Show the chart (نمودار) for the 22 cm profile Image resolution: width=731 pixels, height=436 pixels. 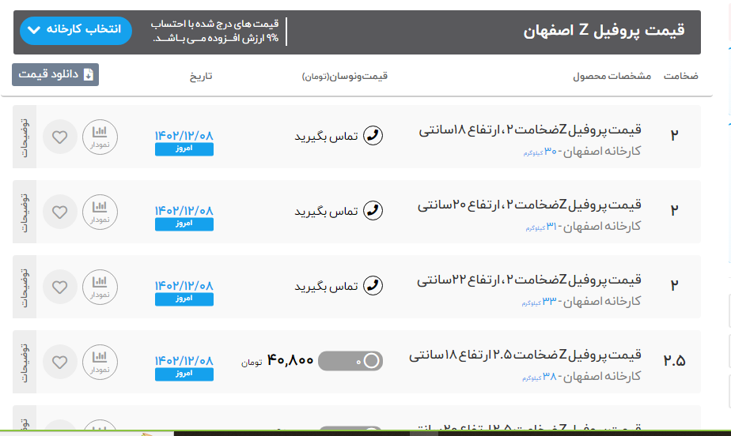(x=100, y=287)
